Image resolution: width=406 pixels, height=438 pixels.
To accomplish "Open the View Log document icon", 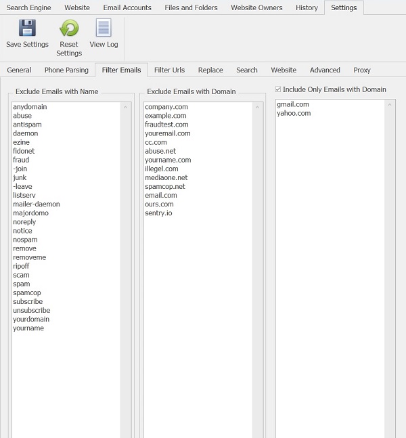I will click(104, 27).
